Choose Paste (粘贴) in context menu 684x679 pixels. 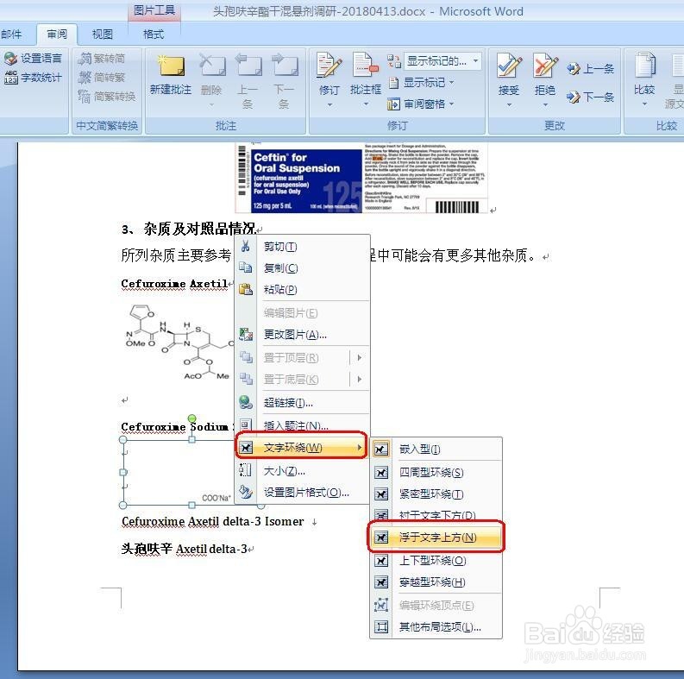pos(303,289)
